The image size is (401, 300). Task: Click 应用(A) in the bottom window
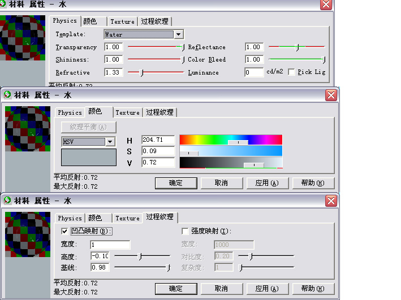click(268, 289)
